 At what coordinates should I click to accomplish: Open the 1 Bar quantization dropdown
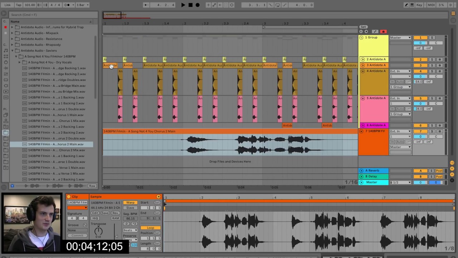coord(82,5)
